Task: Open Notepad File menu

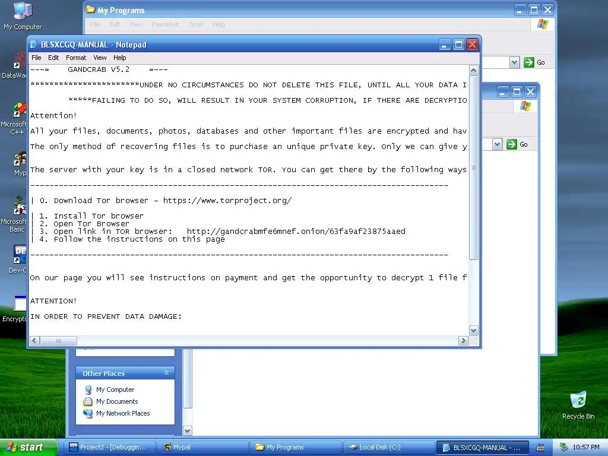Action: [x=36, y=58]
